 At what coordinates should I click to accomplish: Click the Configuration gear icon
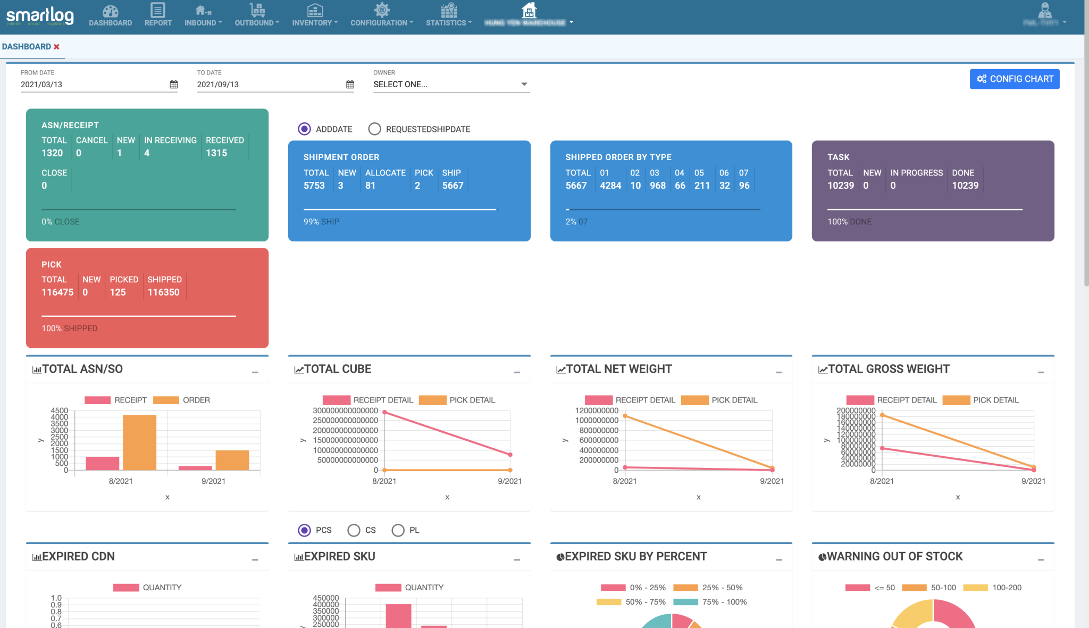coord(381,11)
